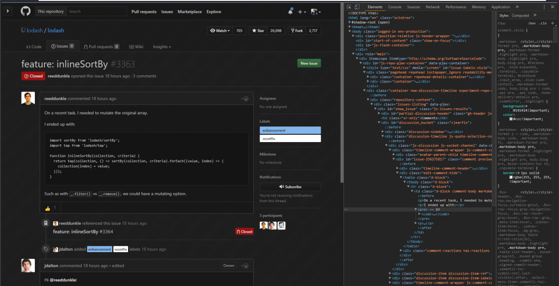Viewport: 559px width, 286px height.
Task: Switch to DevTools Sources tab
Action: click(x=414, y=7)
